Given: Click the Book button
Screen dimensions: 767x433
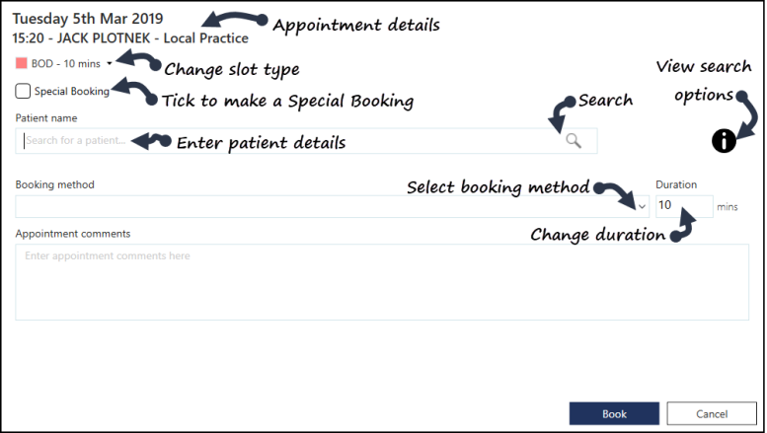Looking at the screenshot, I should pos(614,414).
